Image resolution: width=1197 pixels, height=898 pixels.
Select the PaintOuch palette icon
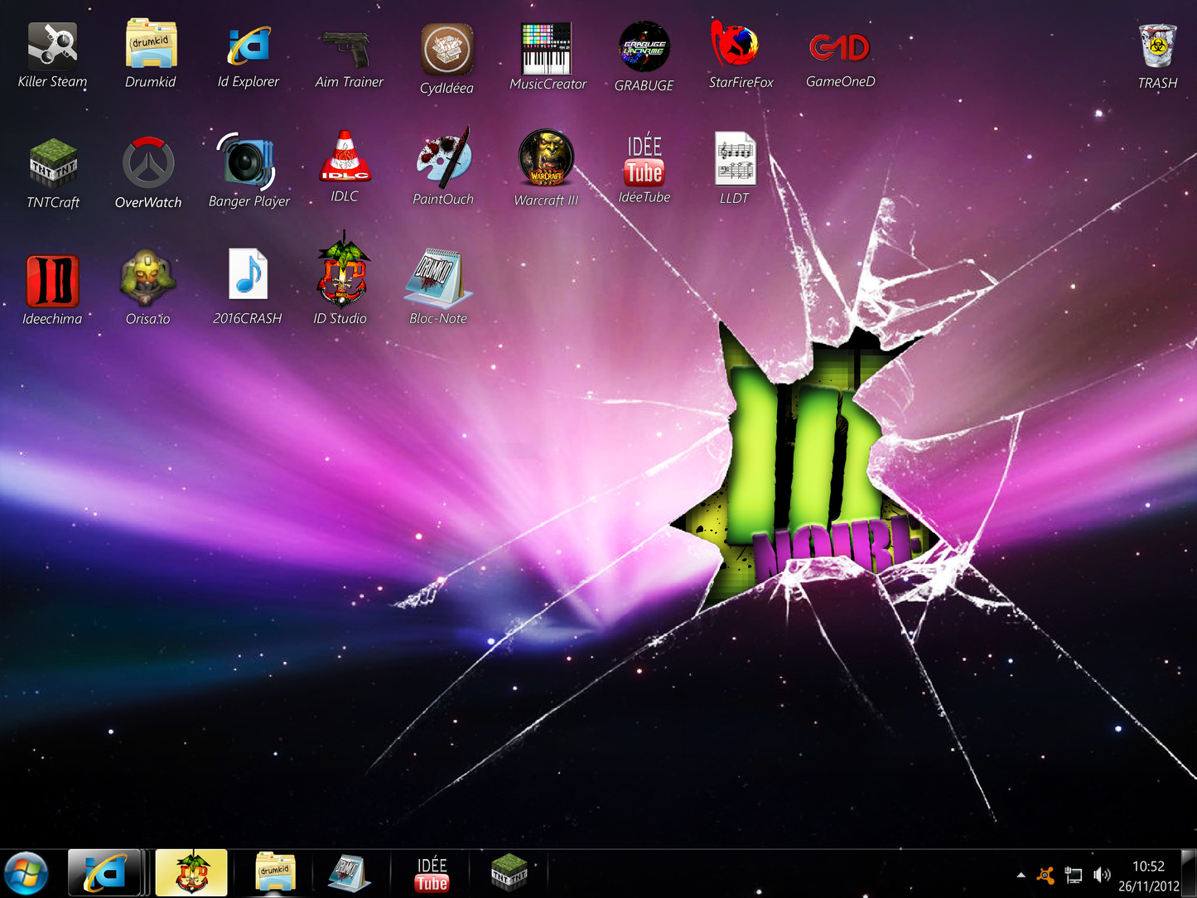point(444,160)
